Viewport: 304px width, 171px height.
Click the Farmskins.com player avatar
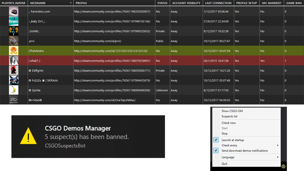coord(14,12)
